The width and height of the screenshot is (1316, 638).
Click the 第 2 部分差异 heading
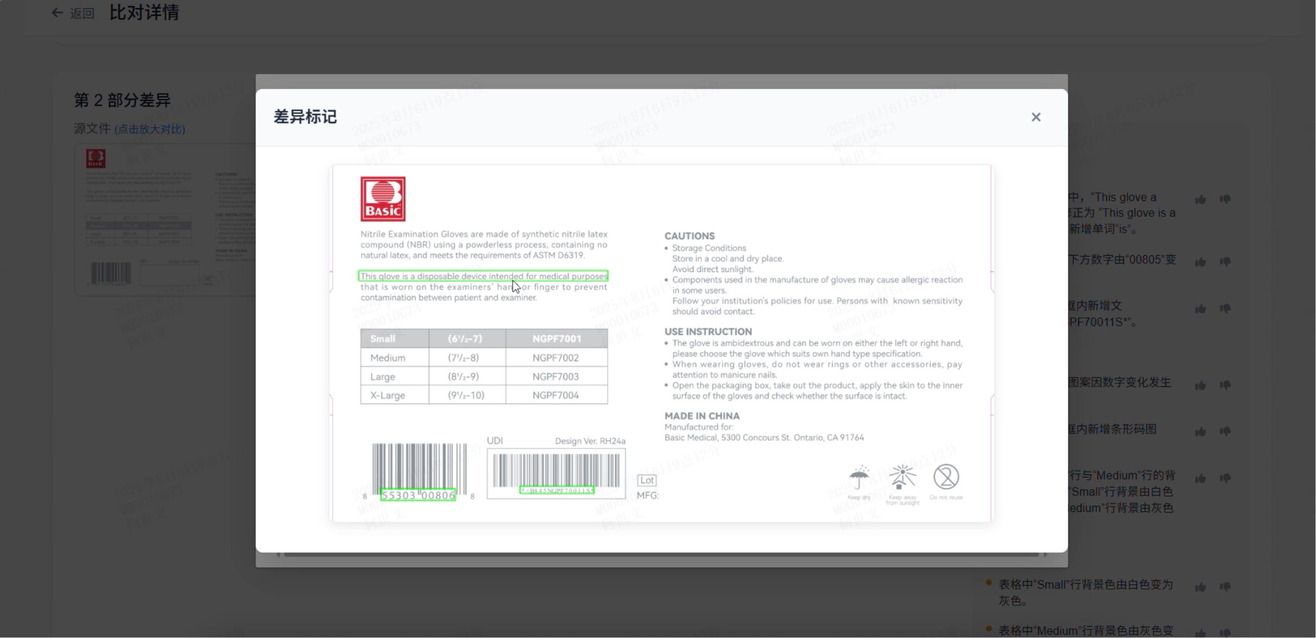pos(122,100)
